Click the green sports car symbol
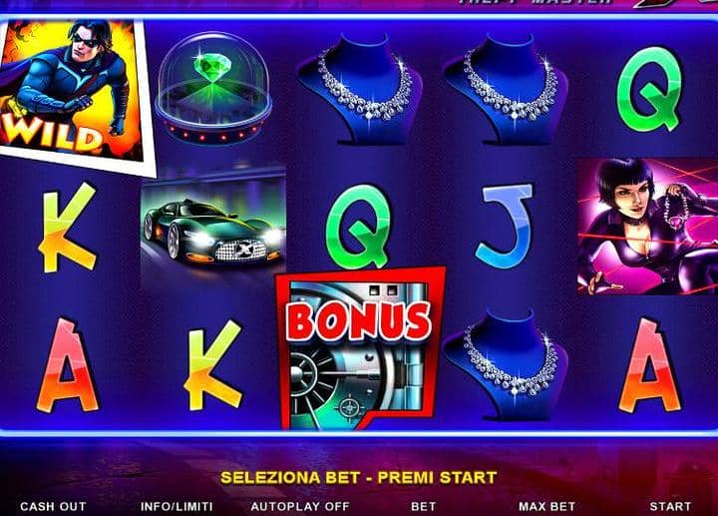 213,225
